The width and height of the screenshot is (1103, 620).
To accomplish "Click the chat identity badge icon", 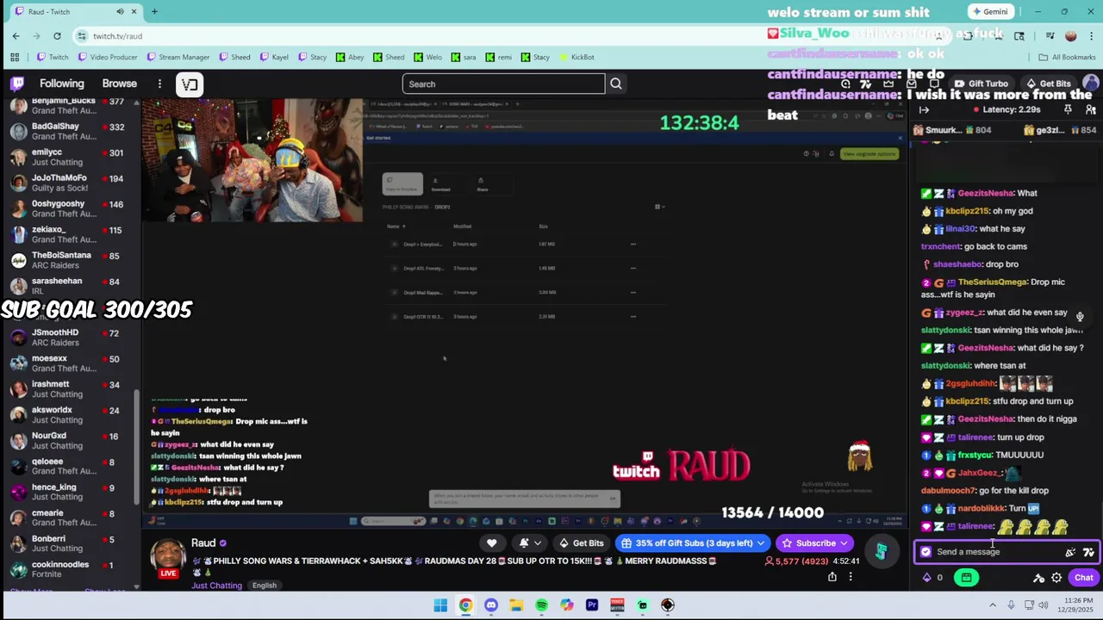I will (x=925, y=552).
